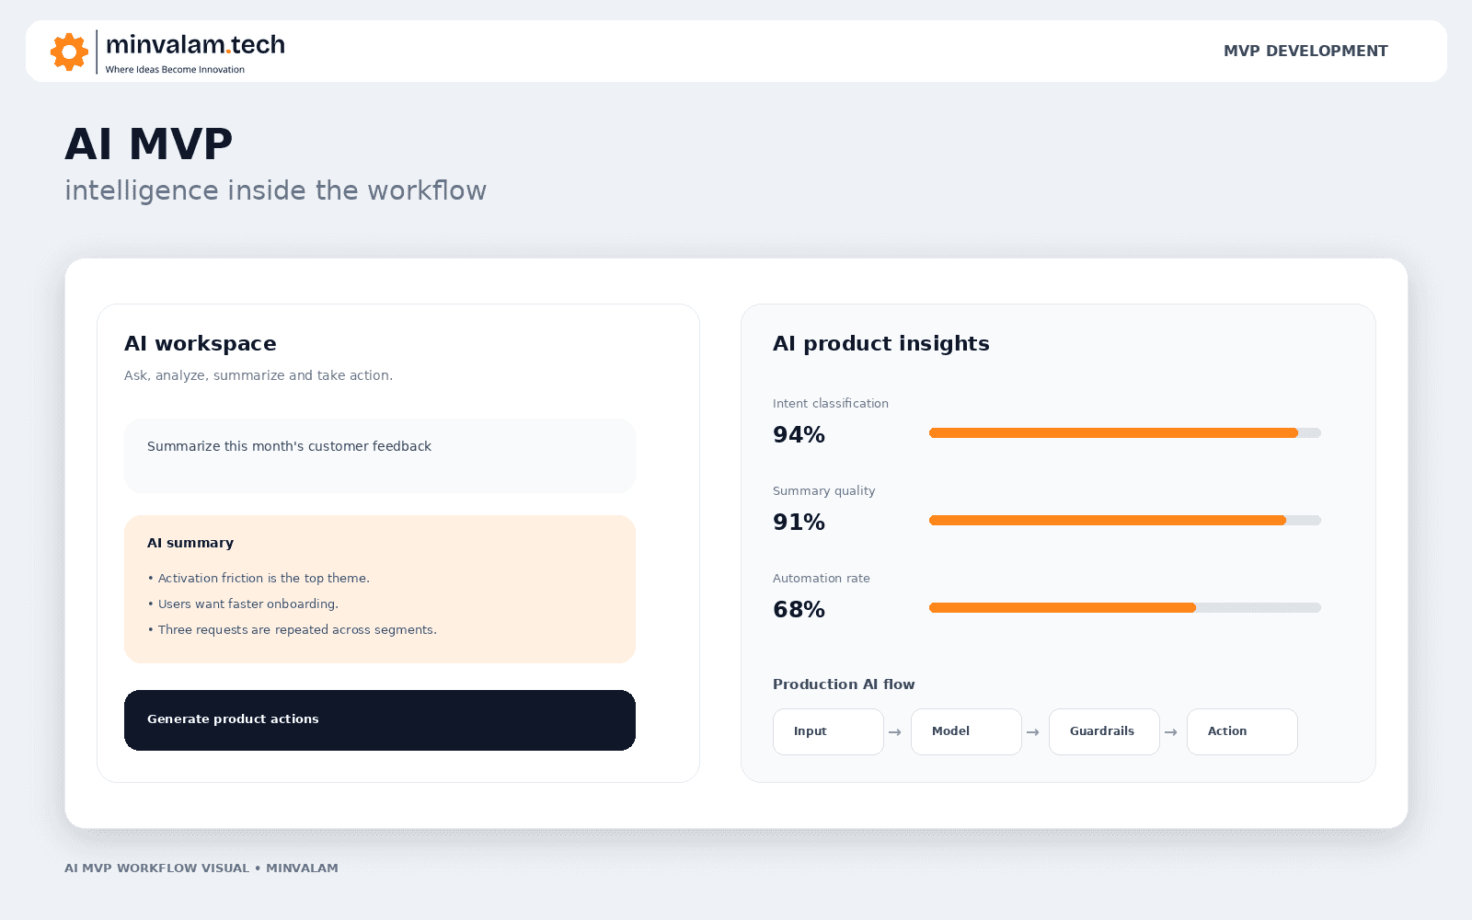Click the Automation rate progress bar

click(x=1125, y=607)
